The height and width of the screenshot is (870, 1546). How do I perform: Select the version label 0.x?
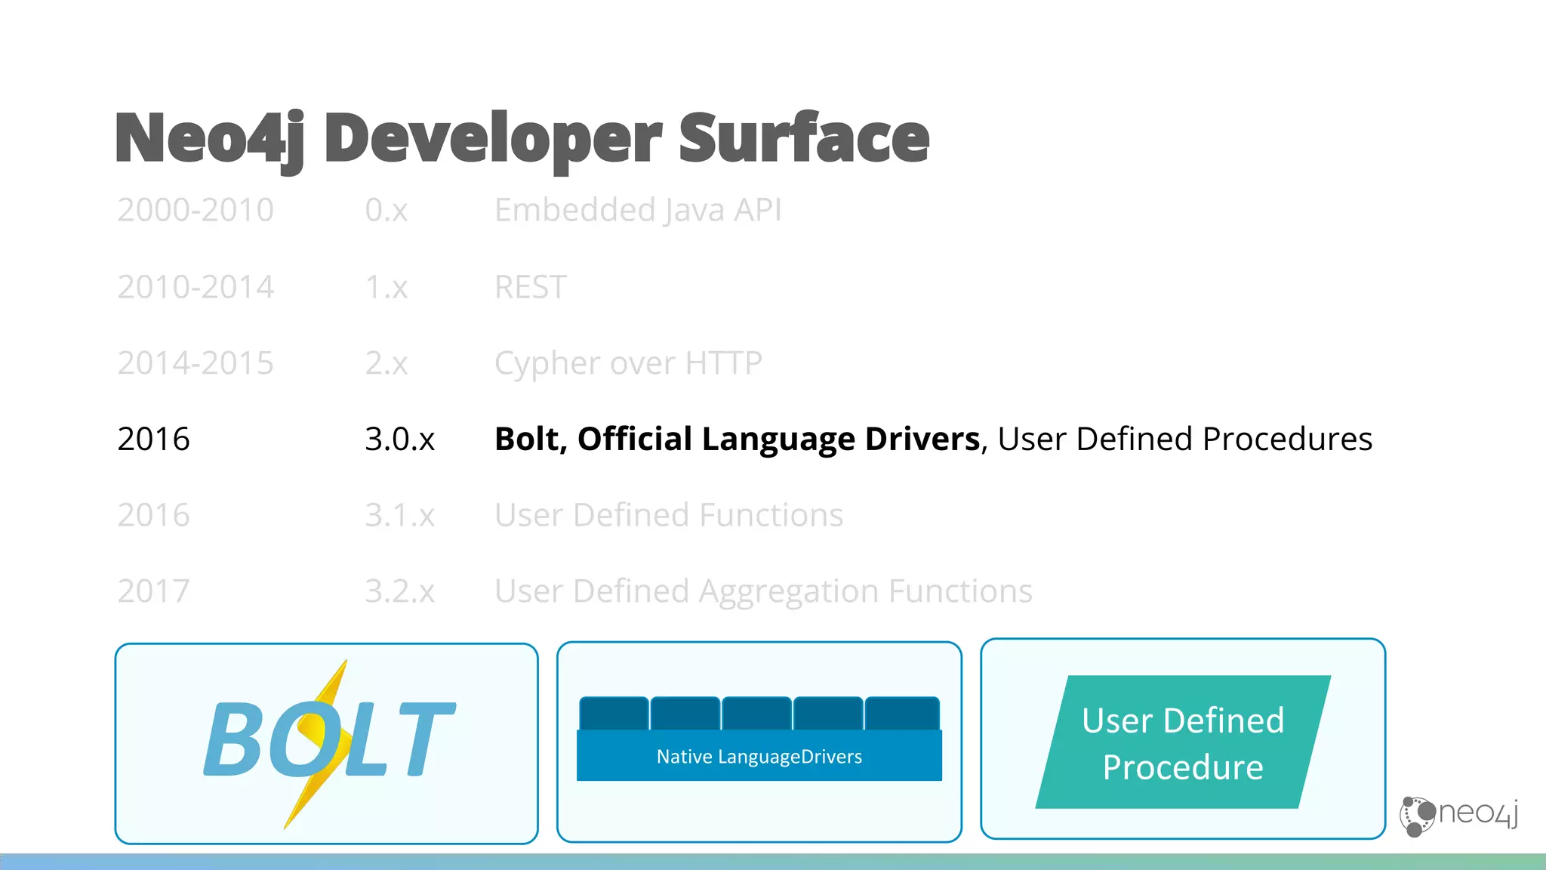coord(386,210)
